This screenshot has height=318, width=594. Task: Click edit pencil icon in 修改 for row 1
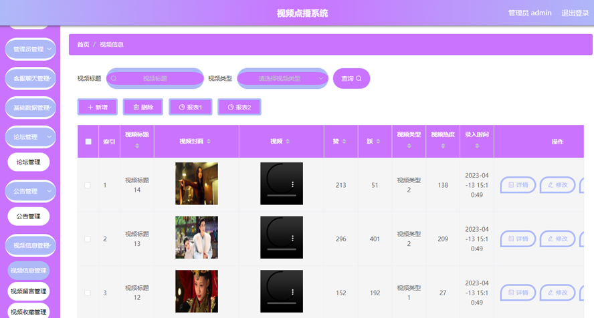click(x=551, y=185)
